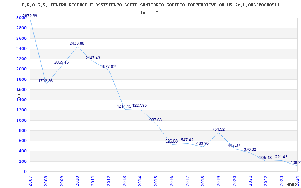Click the data label 2972.39
Viewport: 301px width, 188px height.
tap(30, 16)
